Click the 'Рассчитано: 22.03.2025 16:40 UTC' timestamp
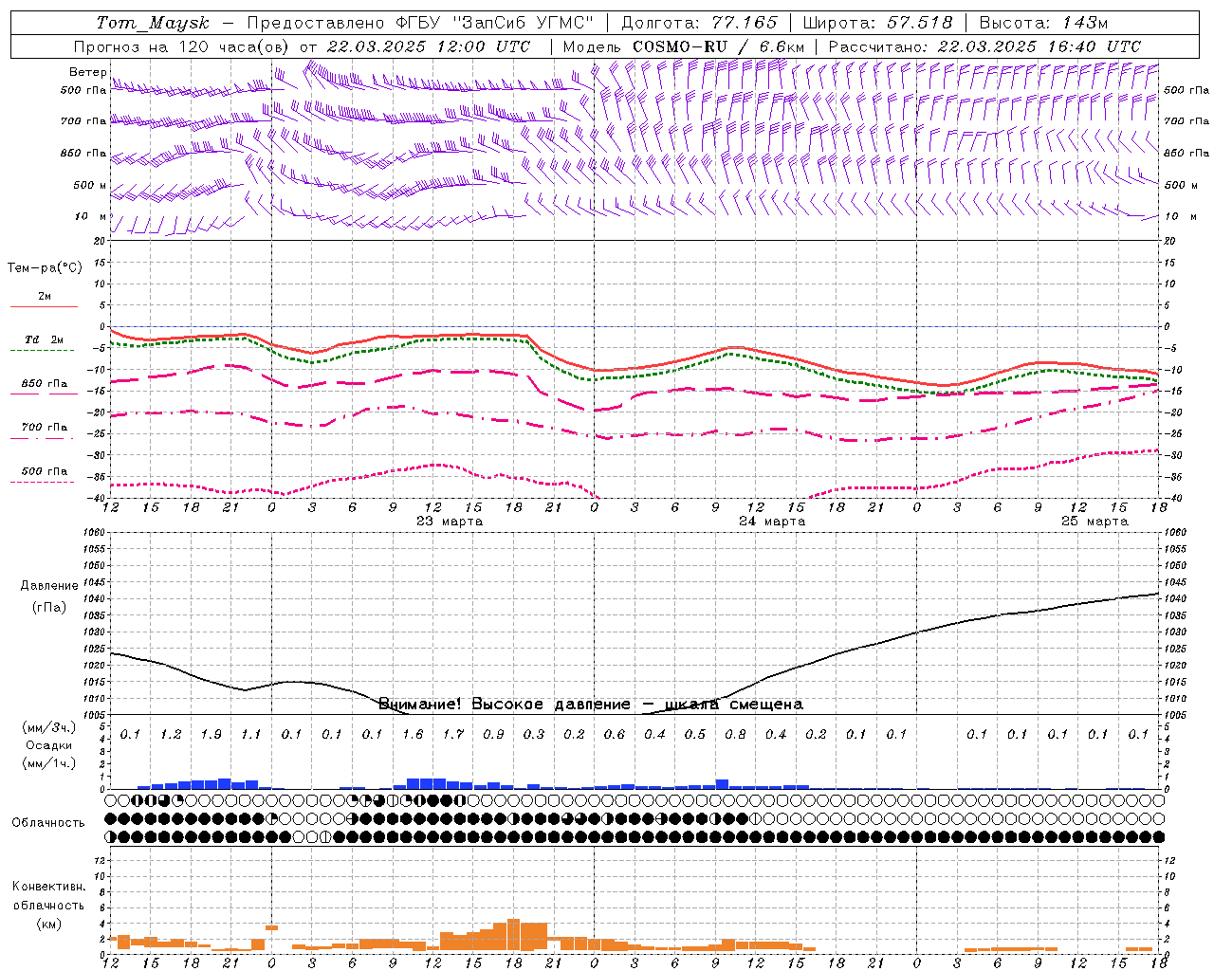This screenshot has width=1214, height=971. (984, 46)
